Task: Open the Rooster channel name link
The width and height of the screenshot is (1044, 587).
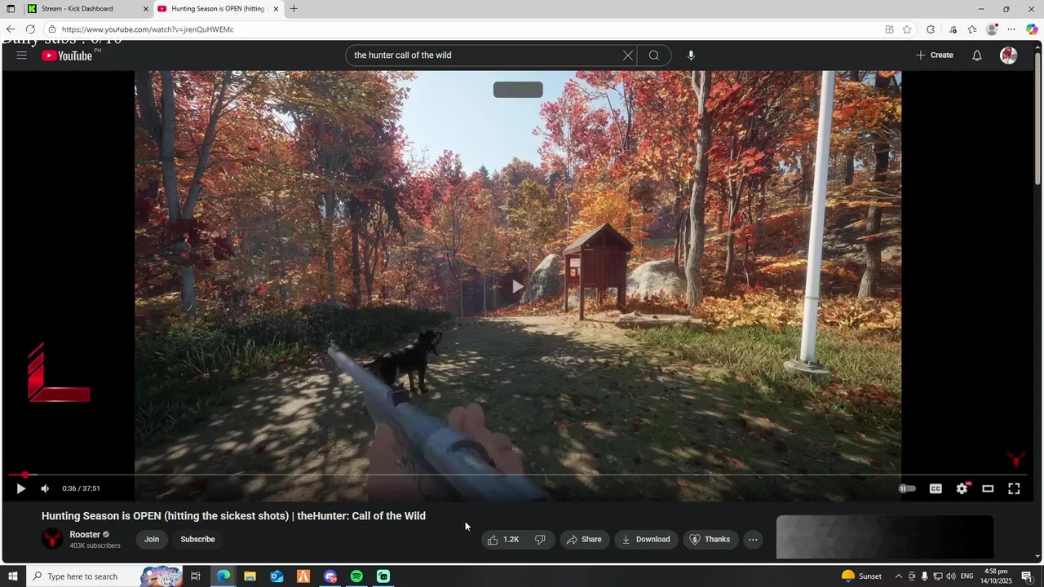Action: point(85,535)
